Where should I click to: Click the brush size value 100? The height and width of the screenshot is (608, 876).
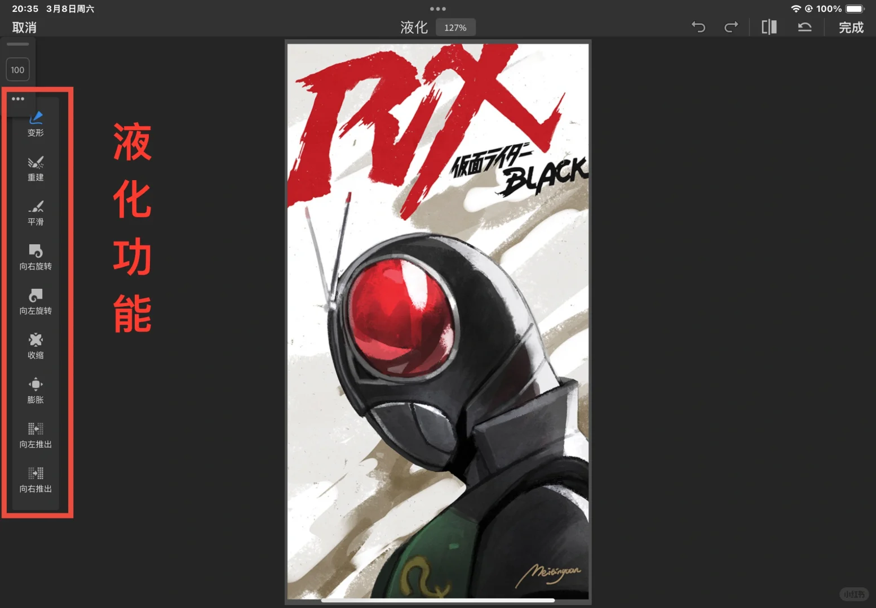(17, 70)
